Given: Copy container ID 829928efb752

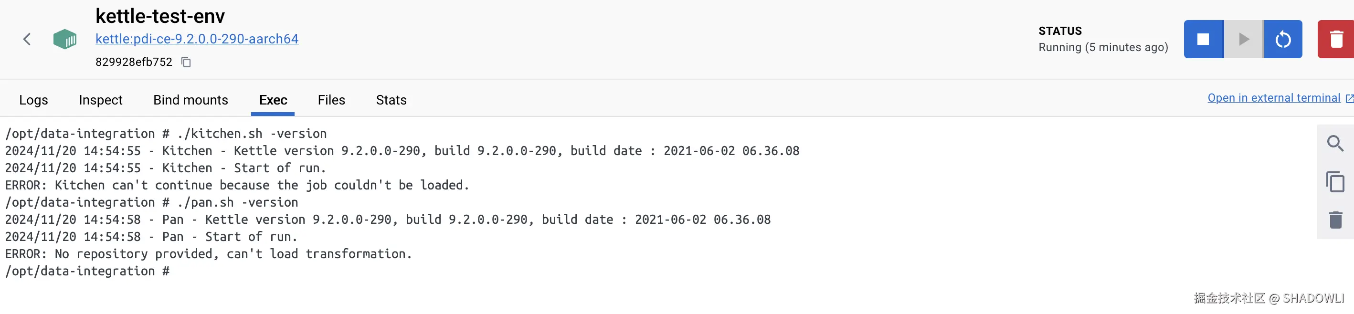Looking at the screenshot, I should tap(186, 63).
